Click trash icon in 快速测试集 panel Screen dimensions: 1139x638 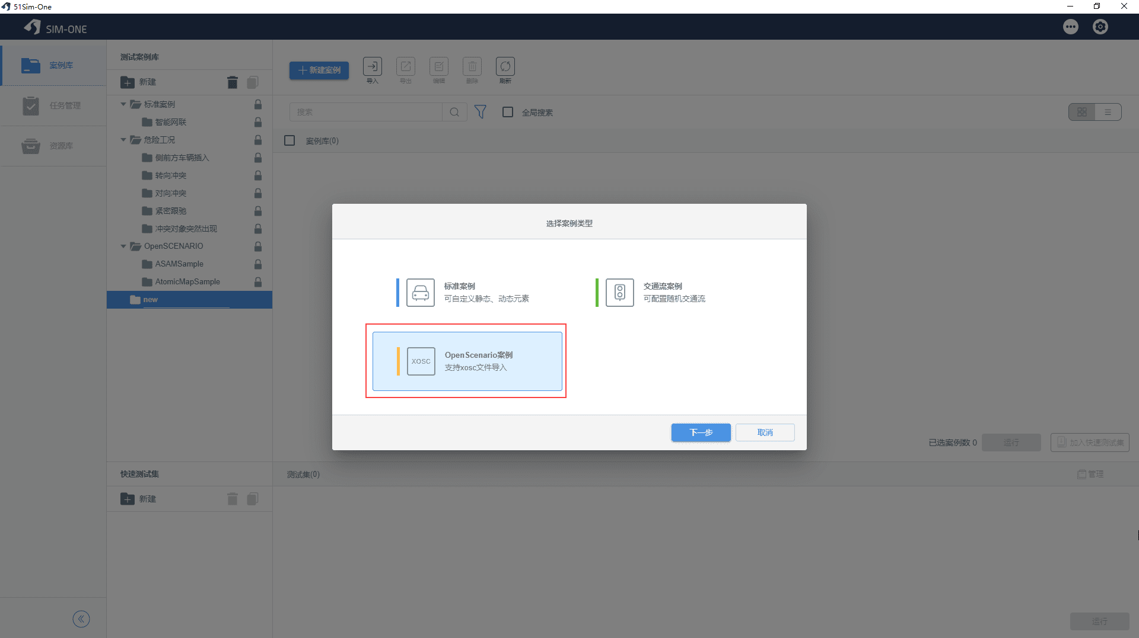point(233,499)
